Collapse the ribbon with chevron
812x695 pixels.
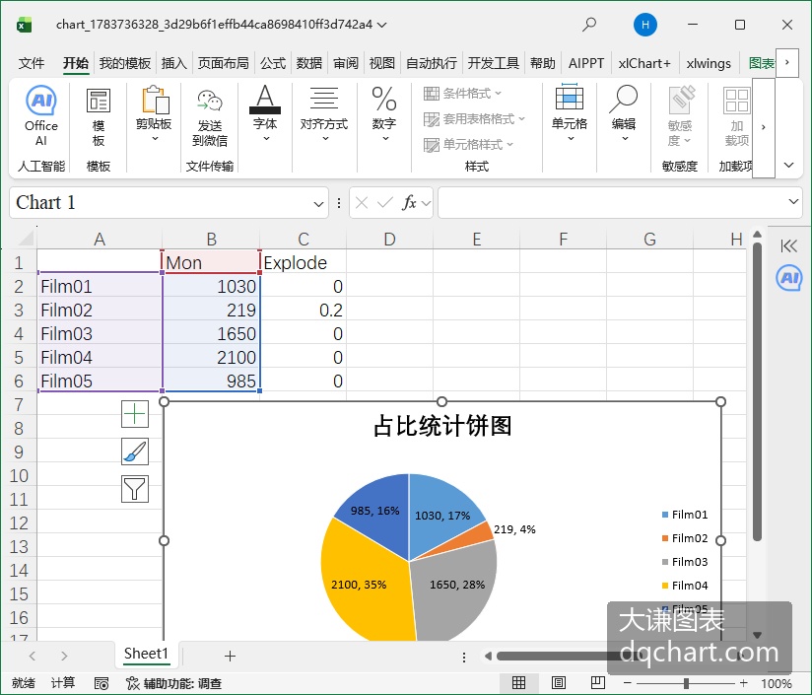(788, 166)
